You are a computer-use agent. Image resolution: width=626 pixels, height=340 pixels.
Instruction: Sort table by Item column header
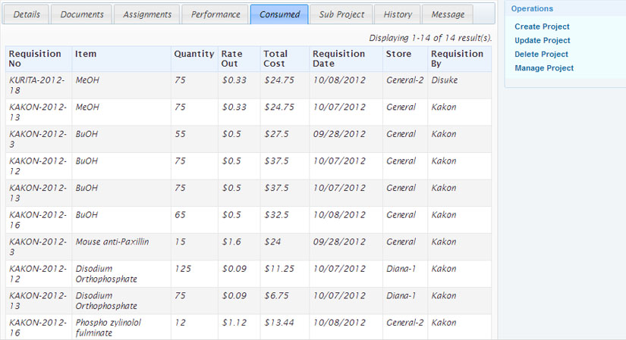tap(85, 54)
